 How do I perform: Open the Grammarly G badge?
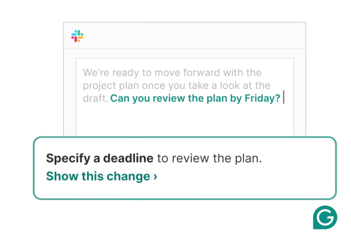[x=325, y=217]
